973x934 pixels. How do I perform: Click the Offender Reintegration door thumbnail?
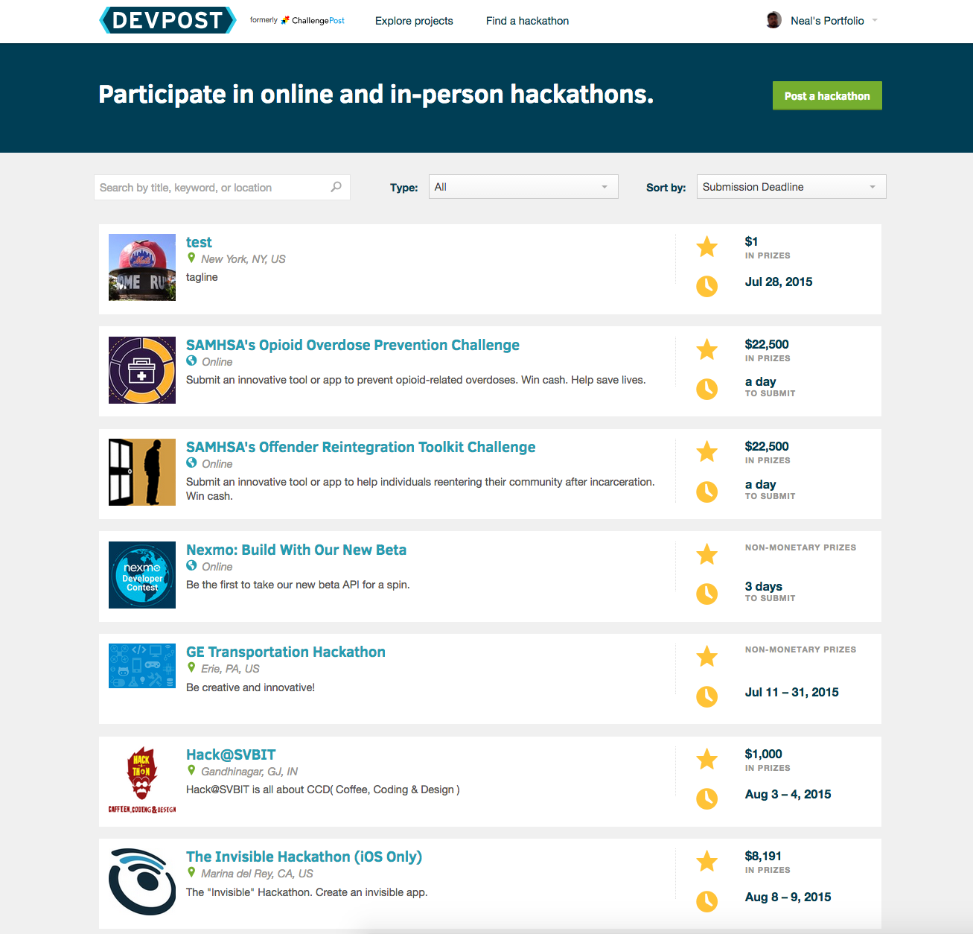coord(142,472)
